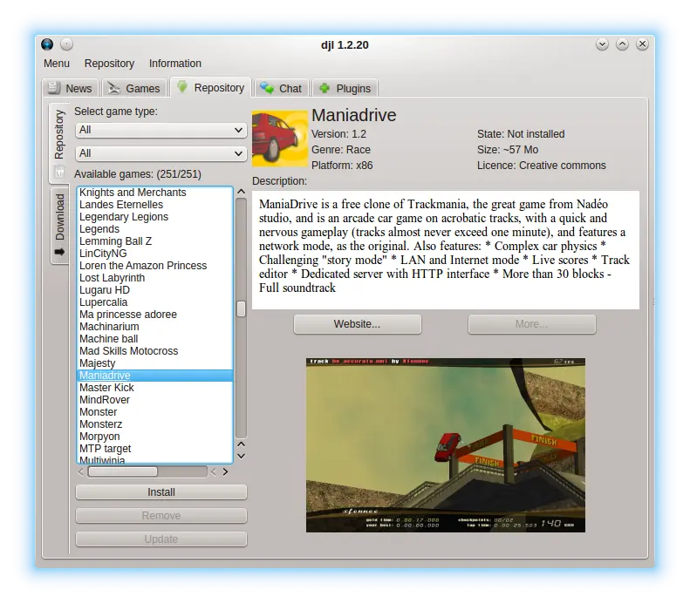Switch to the Games tab
Image resolution: width=690 pixels, height=603 pixels.
click(x=134, y=88)
